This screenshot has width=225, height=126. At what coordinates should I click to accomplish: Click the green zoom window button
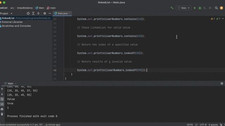pyautogui.click(x=4, y=2)
